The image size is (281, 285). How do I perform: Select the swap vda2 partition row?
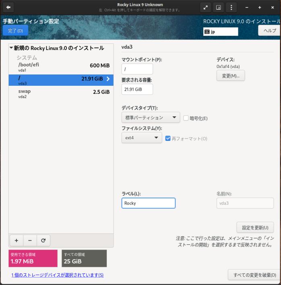[61, 93]
